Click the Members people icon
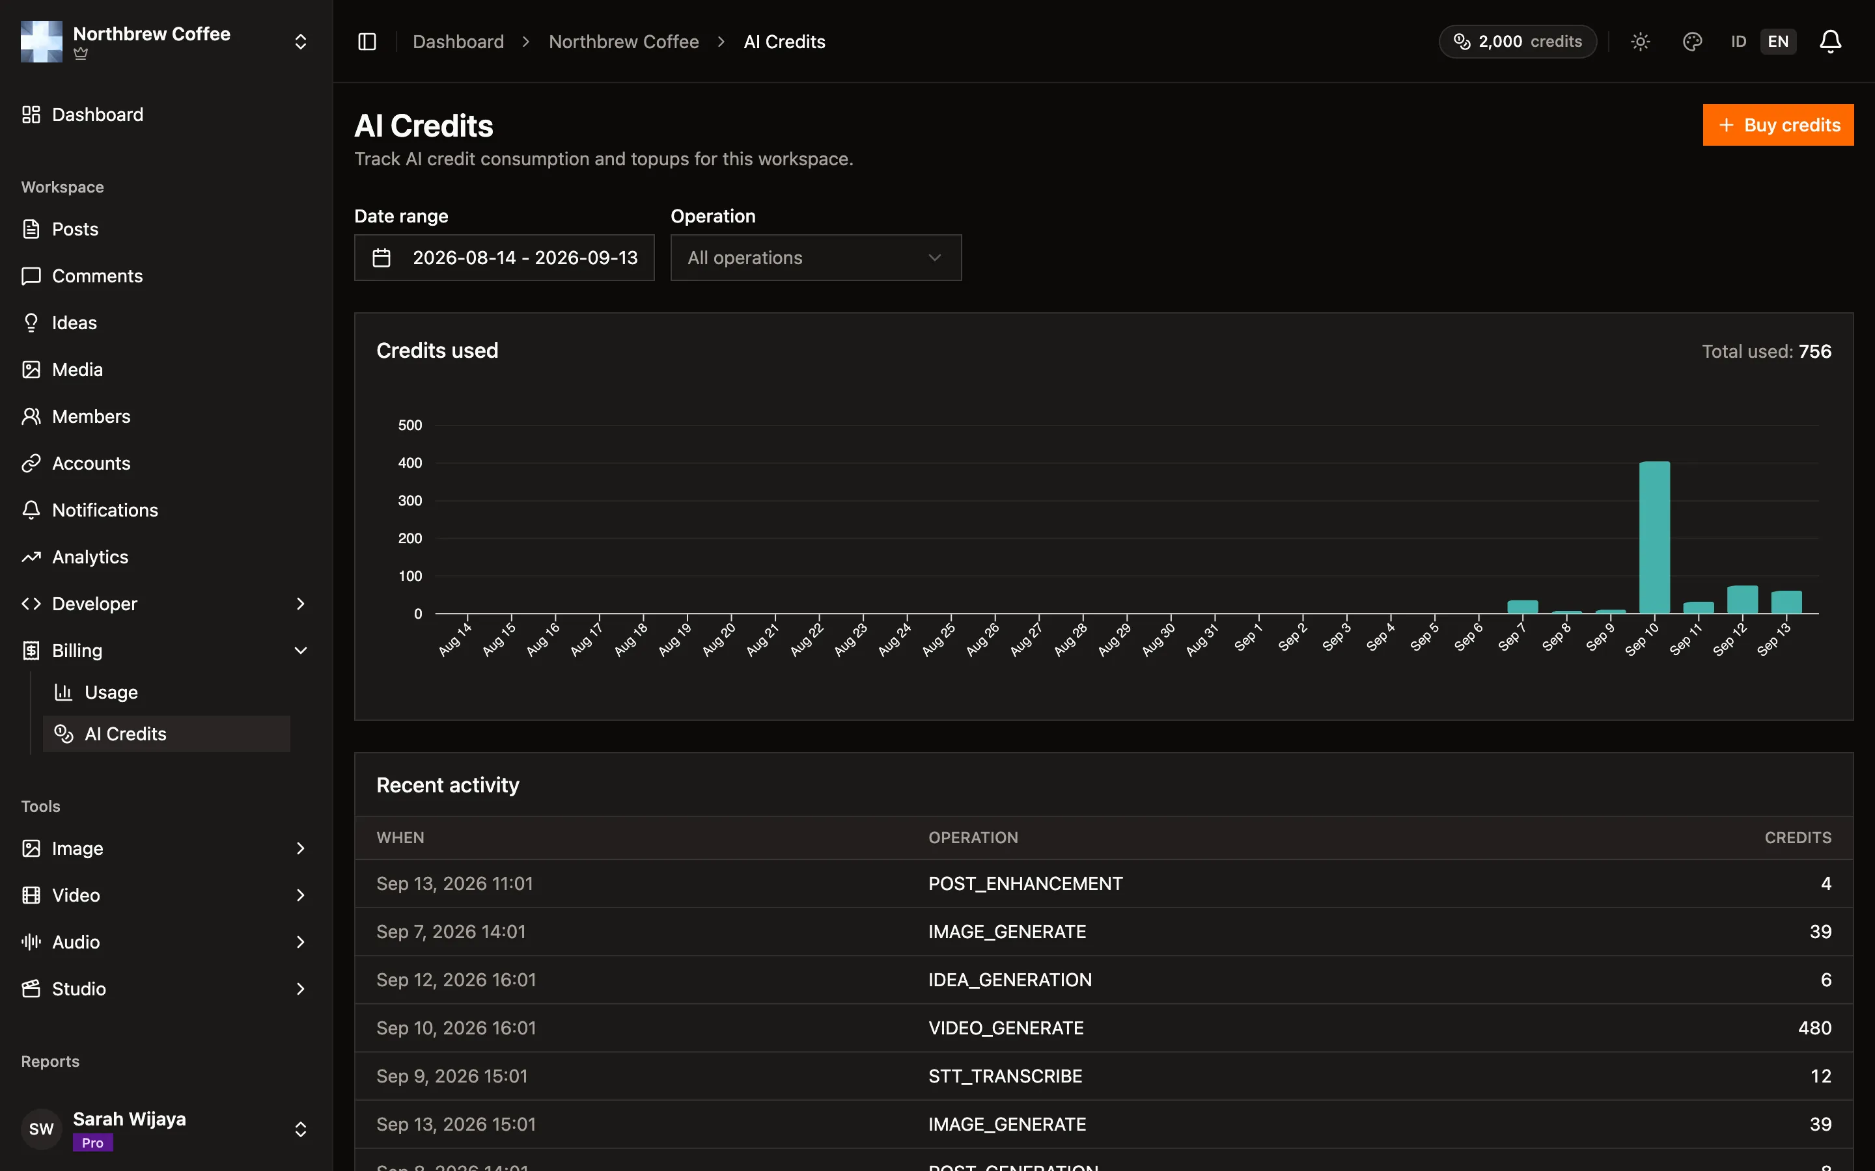This screenshot has width=1875, height=1171. point(31,416)
